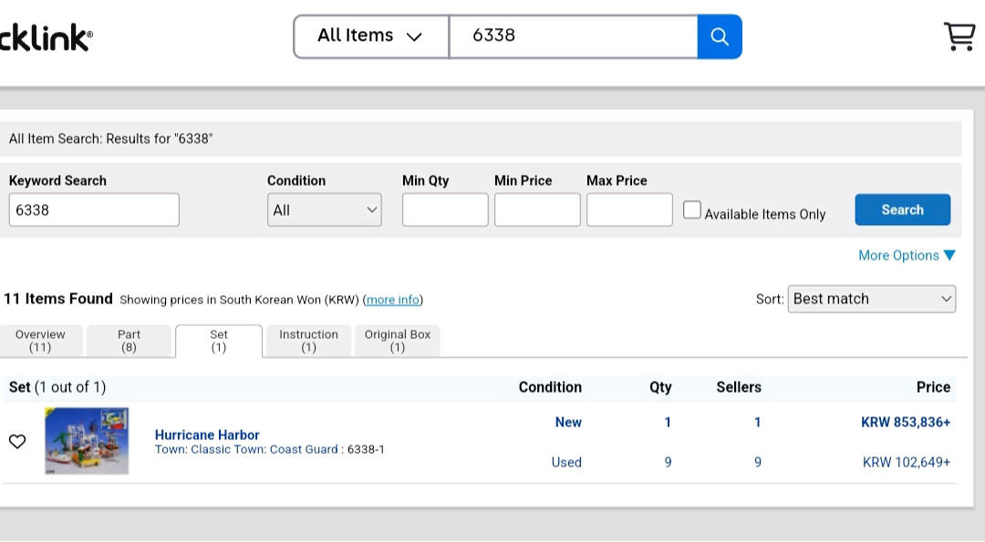Open the Condition dropdown
This screenshot has width=985, height=542.
point(324,210)
